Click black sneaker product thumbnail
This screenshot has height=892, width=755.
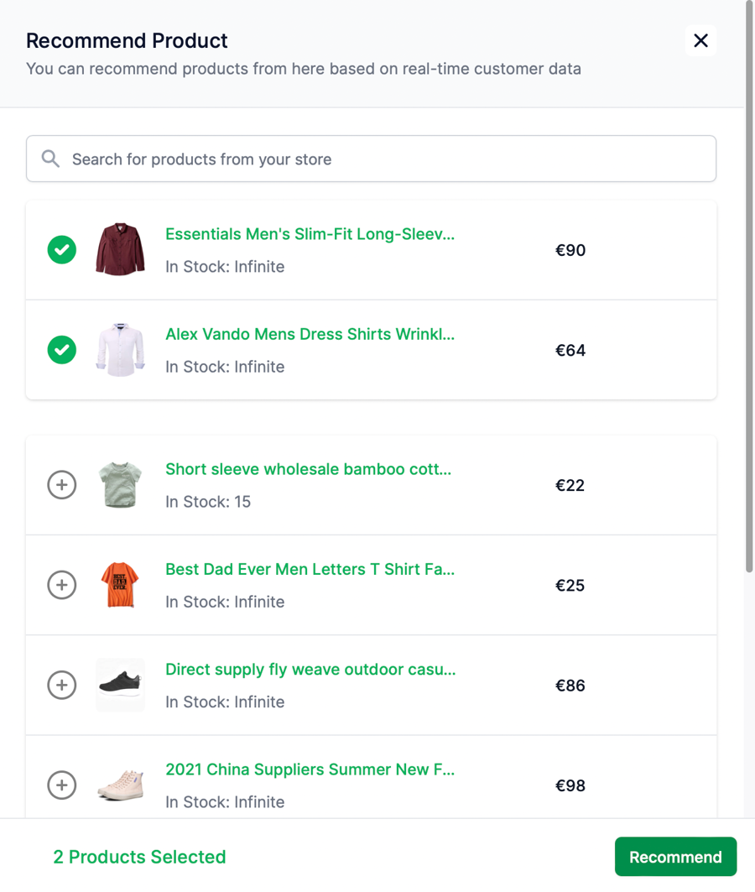pyautogui.click(x=120, y=685)
